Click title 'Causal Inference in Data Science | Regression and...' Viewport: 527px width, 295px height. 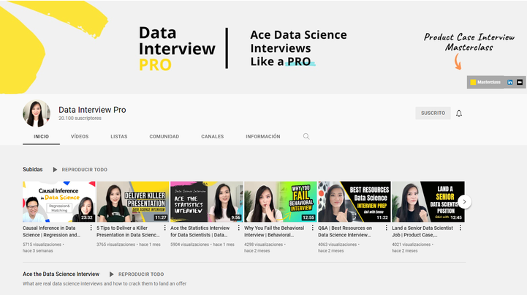click(51, 231)
